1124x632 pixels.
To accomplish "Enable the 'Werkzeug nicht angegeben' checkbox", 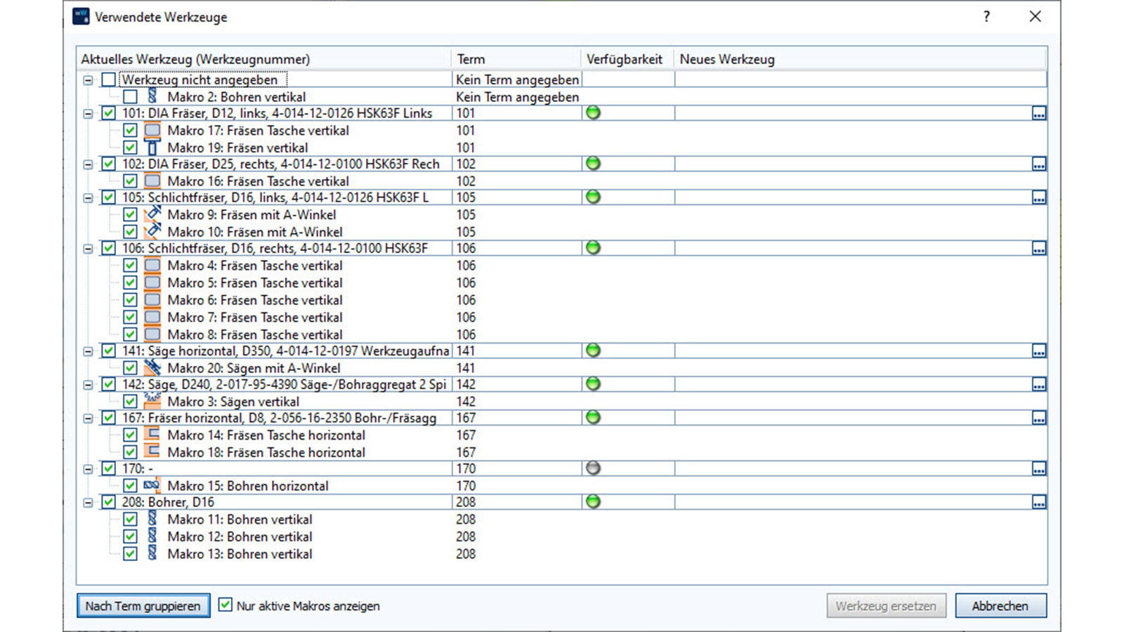I will click(108, 79).
